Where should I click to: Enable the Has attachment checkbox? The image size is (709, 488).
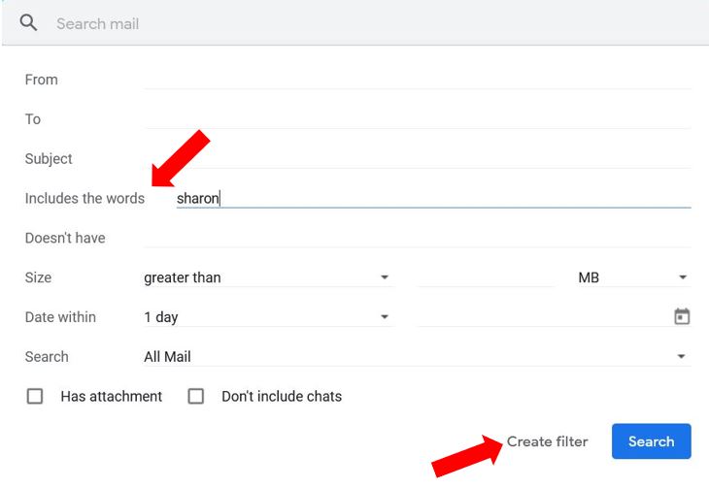35,396
